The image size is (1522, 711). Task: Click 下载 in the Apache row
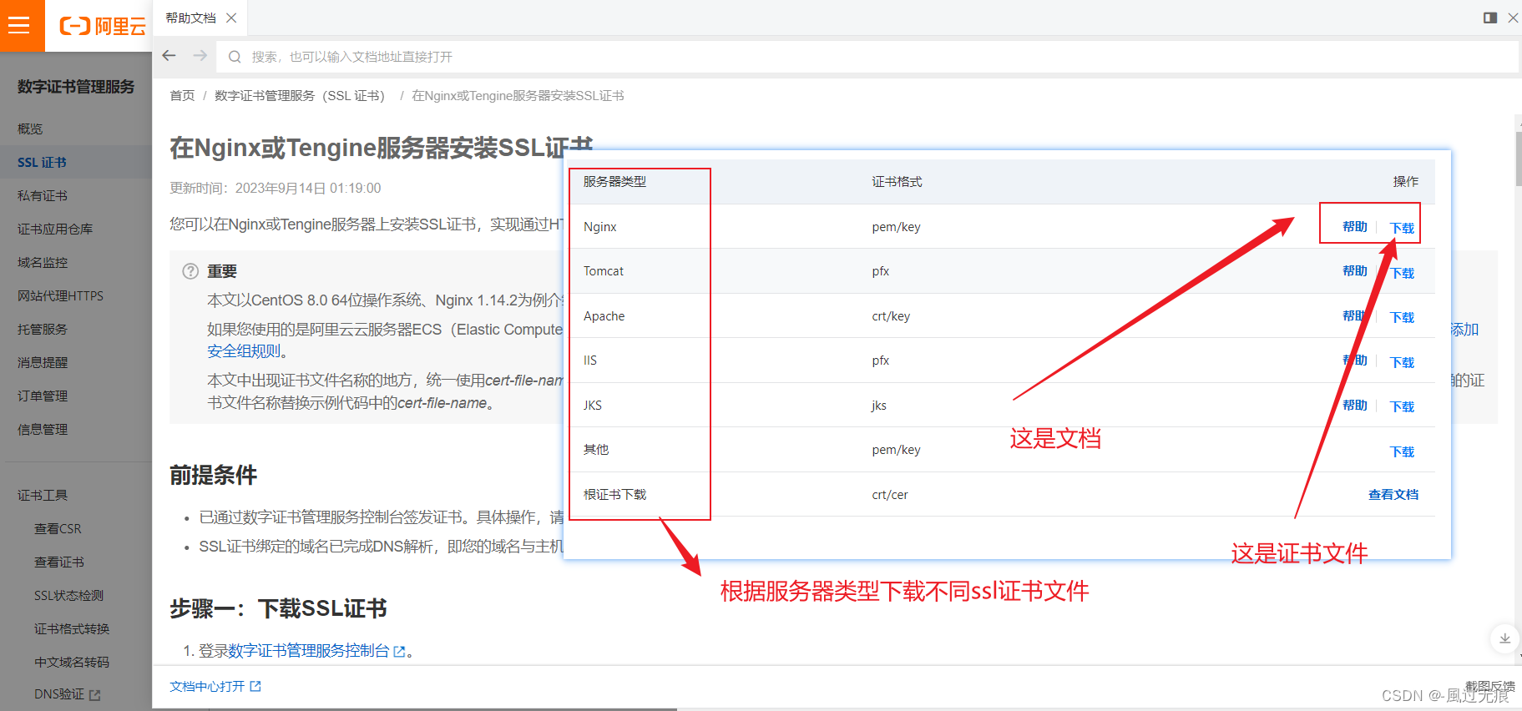click(1403, 317)
